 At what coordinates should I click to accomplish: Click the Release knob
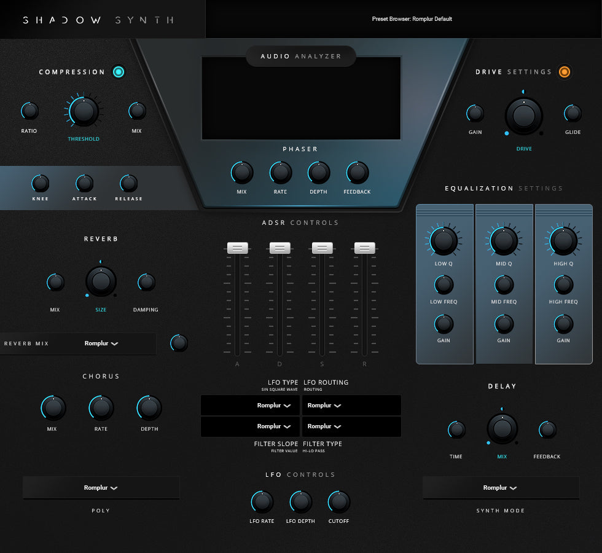coord(128,184)
